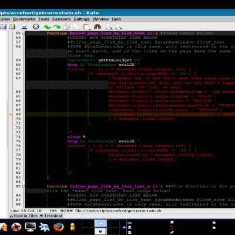Screen dimensions: 235x235
Task: Open the life preserver help icon in taskbar
Action: point(16,227)
